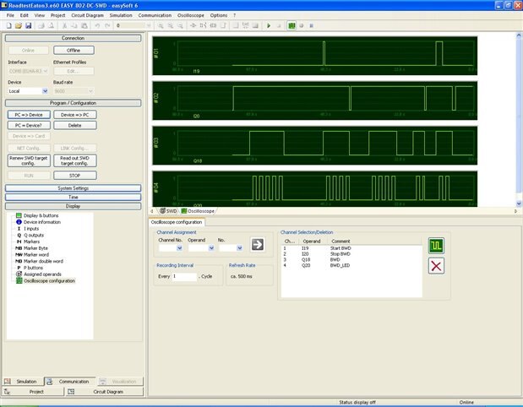Click the save toolbar icon
Viewport: 523px width, 407px height.
pyautogui.click(x=28, y=26)
